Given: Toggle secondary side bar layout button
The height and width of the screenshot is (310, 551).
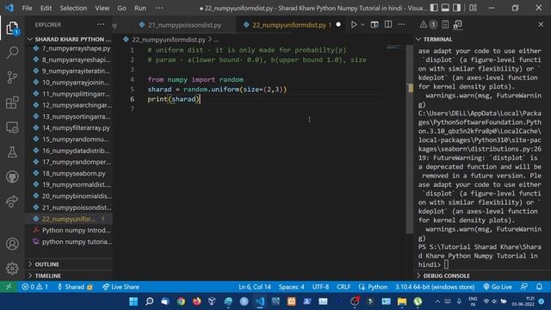Looking at the screenshot, I should [457, 8].
